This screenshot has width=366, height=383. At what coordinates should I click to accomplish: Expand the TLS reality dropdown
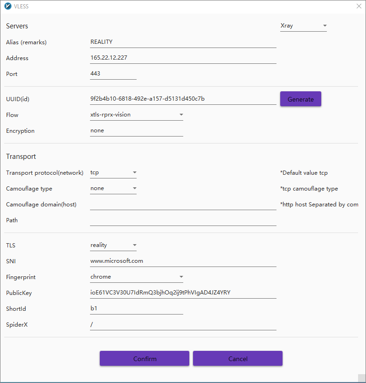click(113, 246)
